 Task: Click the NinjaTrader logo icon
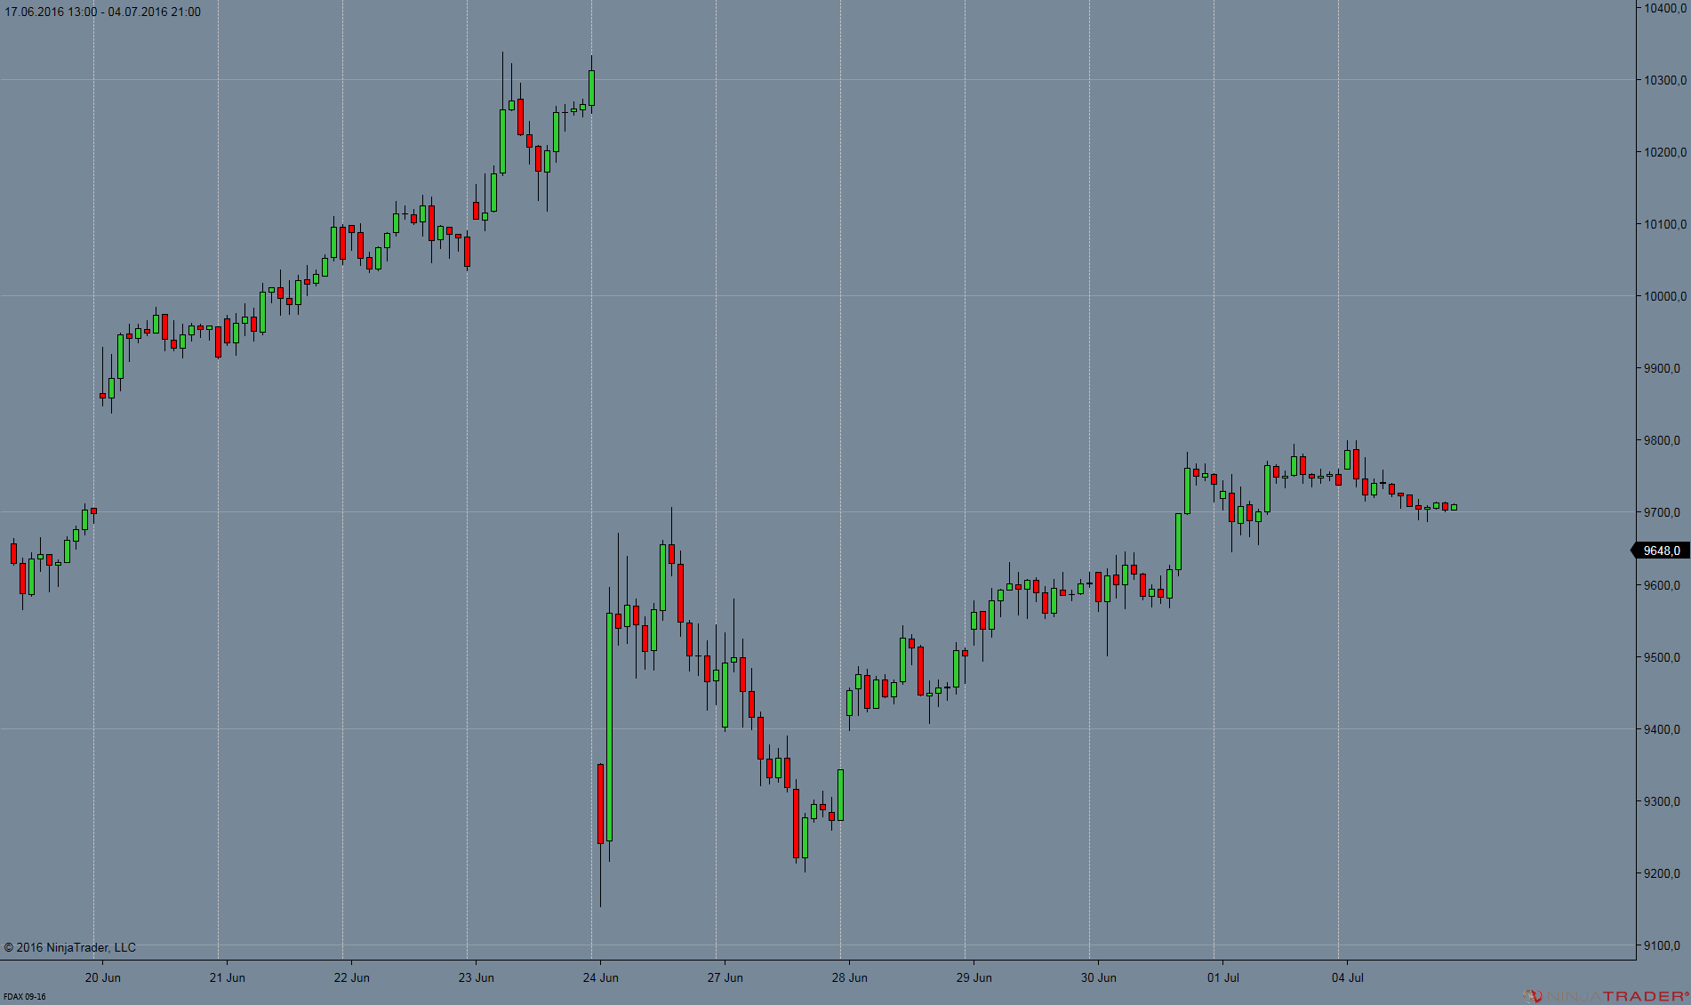[1532, 996]
